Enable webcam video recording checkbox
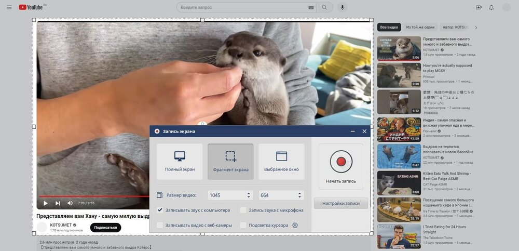519x251 pixels. click(x=160, y=225)
